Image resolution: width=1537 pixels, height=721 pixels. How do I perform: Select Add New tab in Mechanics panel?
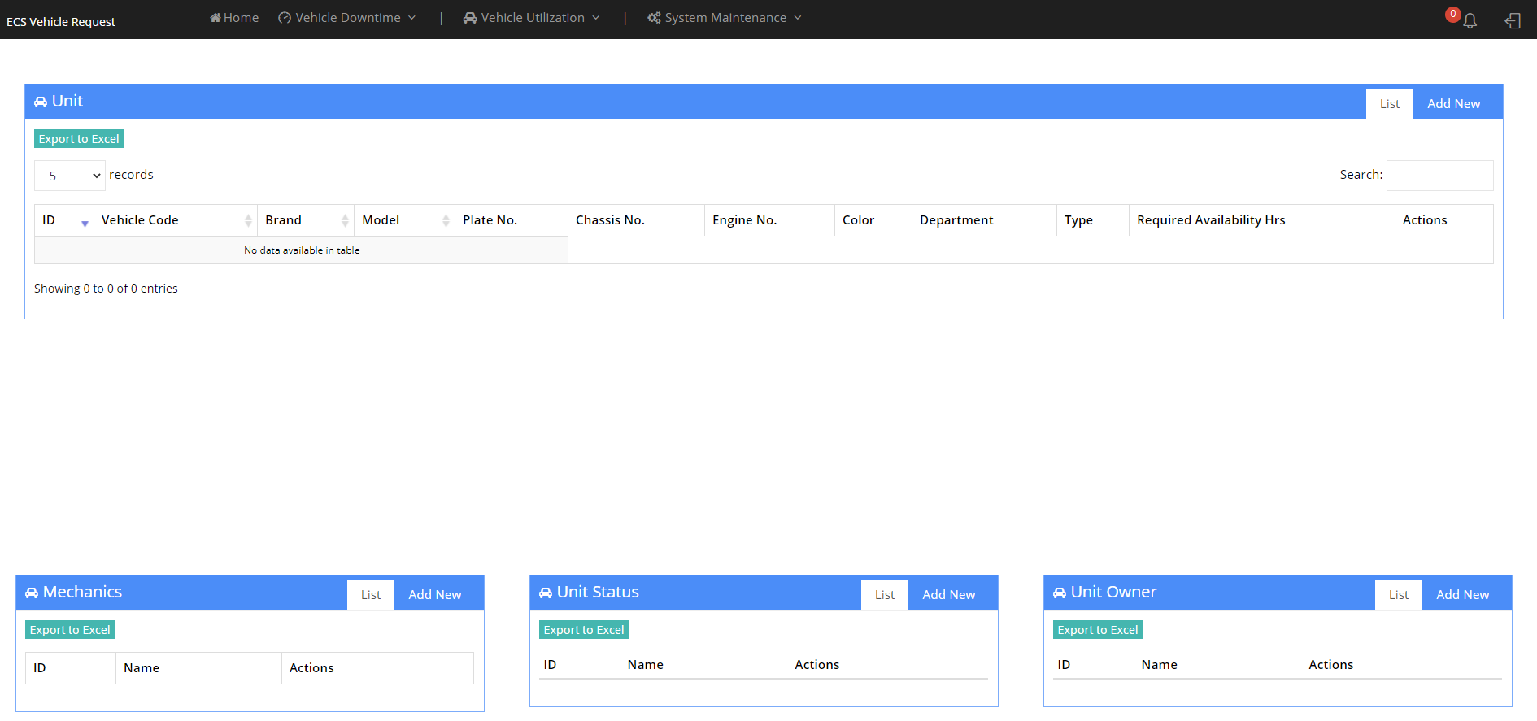click(434, 595)
